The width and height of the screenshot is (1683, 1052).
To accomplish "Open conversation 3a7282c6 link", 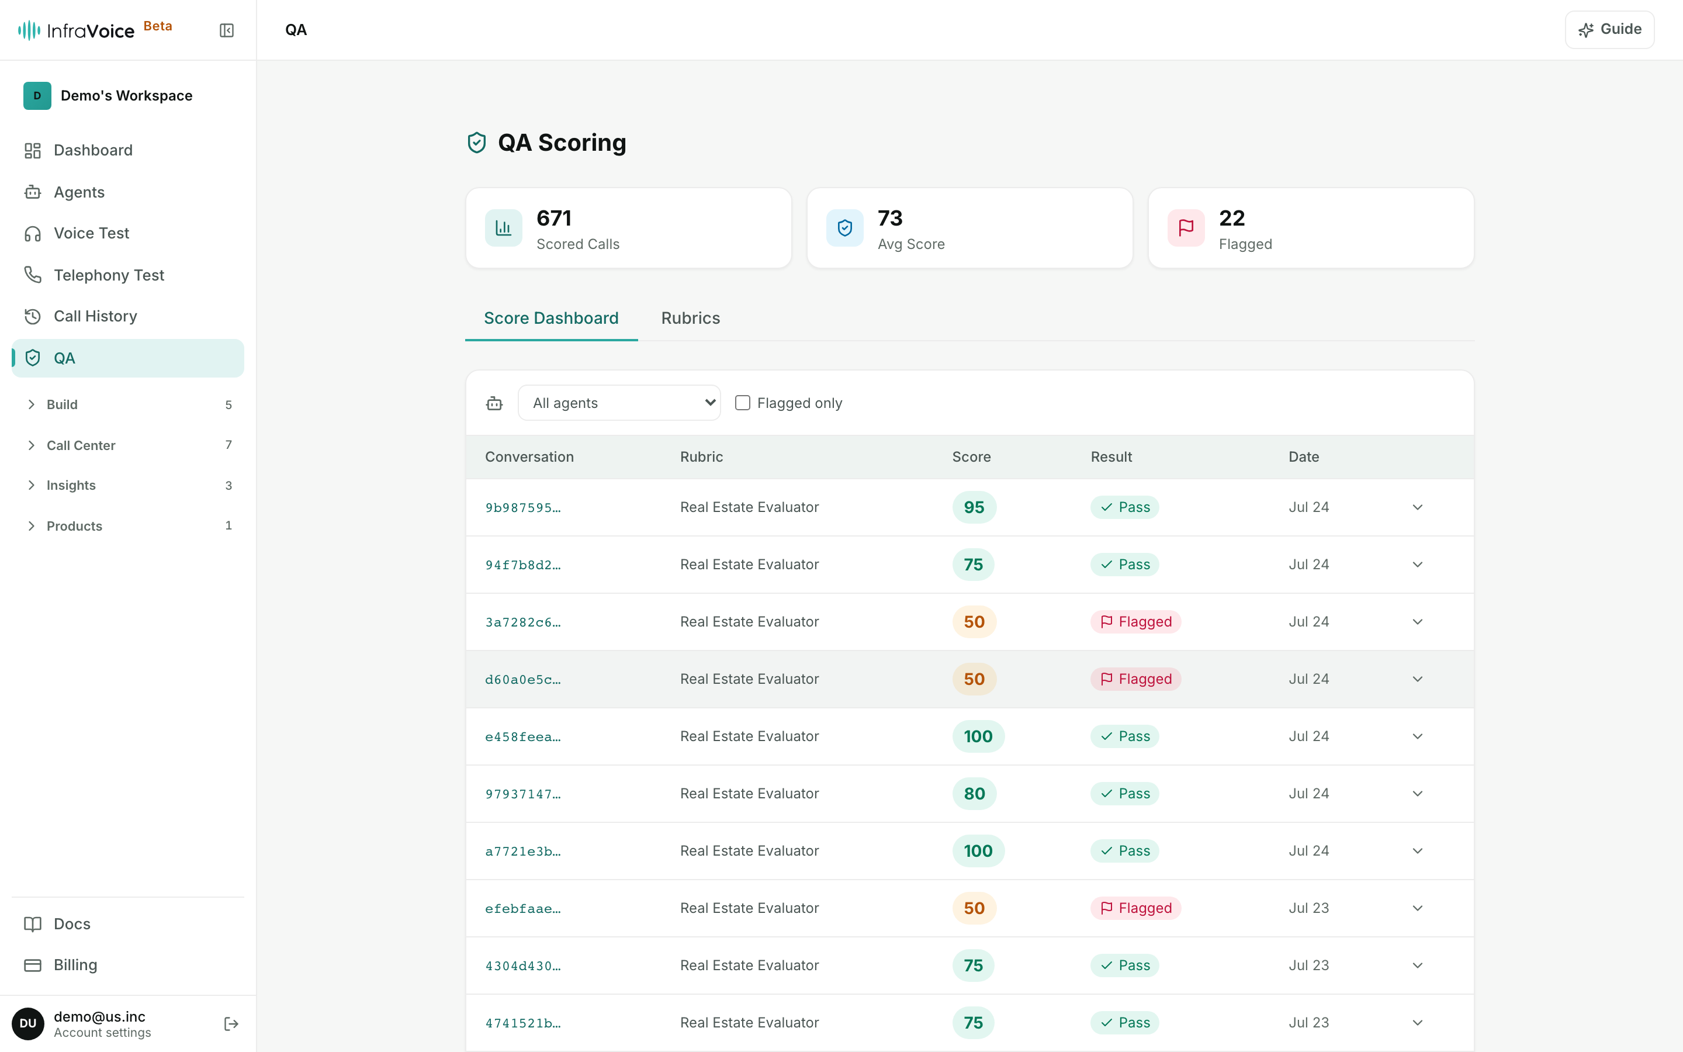I will tap(522, 622).
